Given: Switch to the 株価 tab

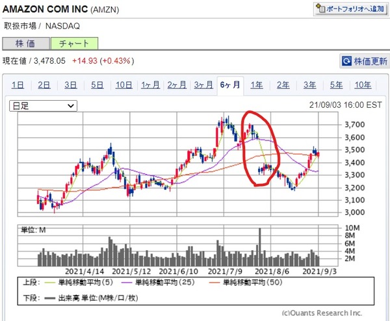Looking at the screenshot, I should (x=25, y=44).
